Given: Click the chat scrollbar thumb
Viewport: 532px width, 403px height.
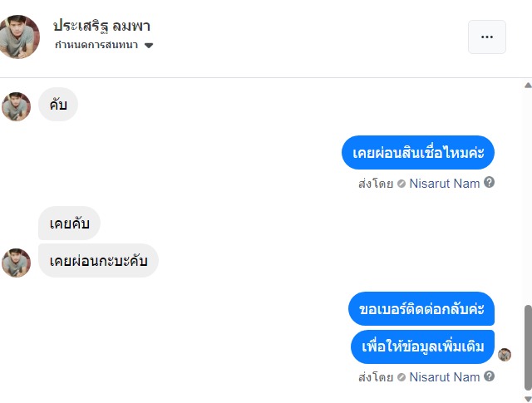Looking at the screenshot, I should pos(527,347).
